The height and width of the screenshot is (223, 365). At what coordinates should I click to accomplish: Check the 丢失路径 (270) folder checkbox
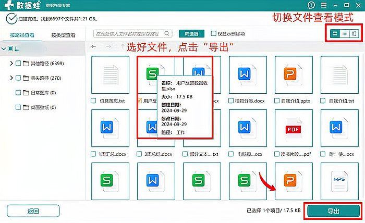point(18,78)
